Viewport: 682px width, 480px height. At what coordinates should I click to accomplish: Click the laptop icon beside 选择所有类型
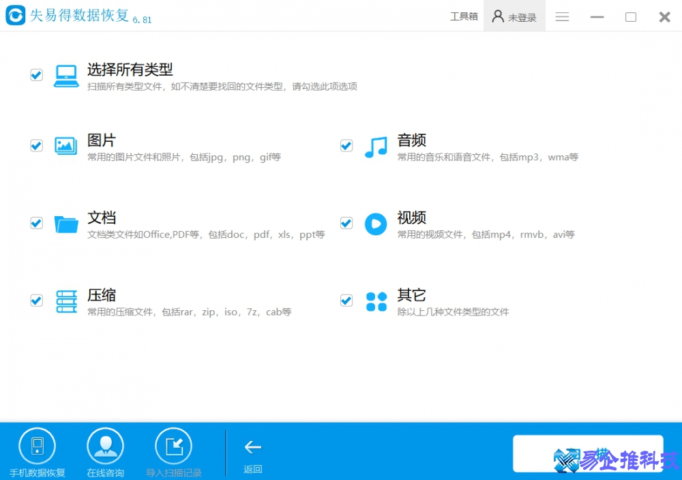[x=65, y=75]
